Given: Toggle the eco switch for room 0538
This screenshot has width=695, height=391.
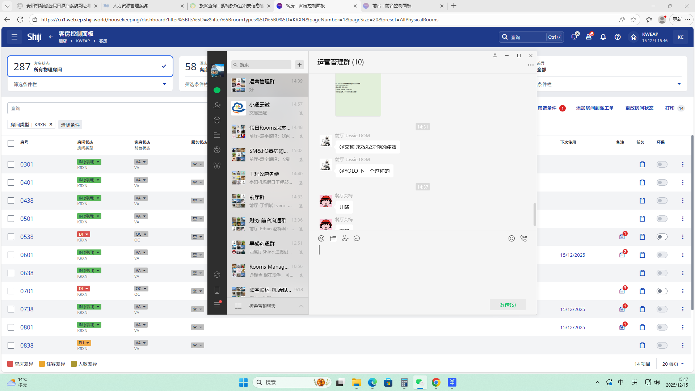Looking at the screenshot, I should [x=662, y=237].
